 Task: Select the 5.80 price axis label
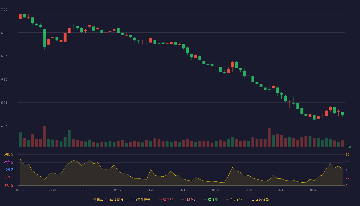click(x=4, y=80)
